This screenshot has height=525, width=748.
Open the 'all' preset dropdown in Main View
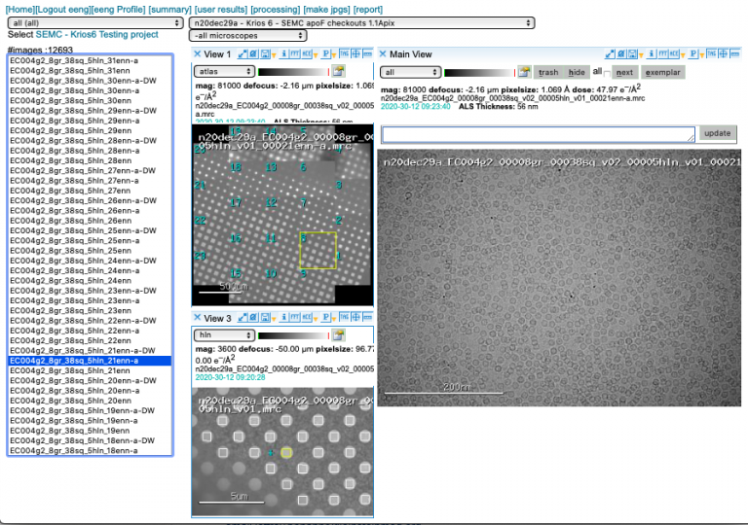[x=410, y=72]
